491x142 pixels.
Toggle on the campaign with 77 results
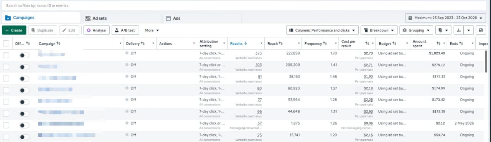click(x=24, y=102)
